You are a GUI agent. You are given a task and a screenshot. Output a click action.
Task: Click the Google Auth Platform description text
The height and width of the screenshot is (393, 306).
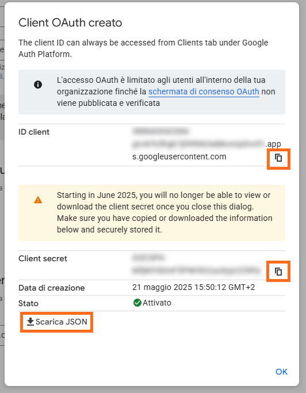(143, 48)
